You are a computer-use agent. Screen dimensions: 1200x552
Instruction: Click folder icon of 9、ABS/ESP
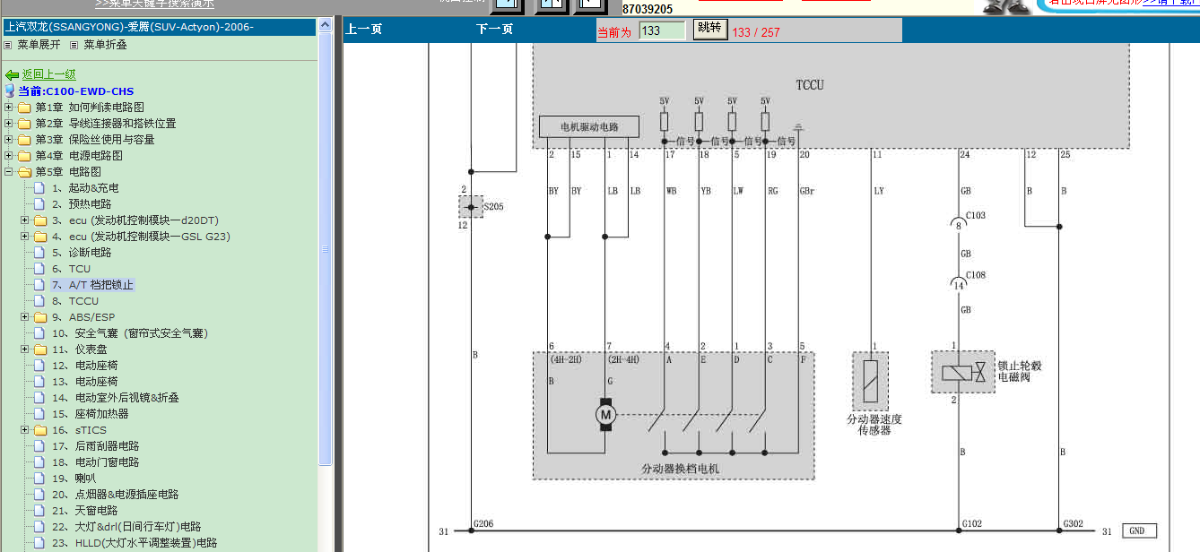[40, 317]
